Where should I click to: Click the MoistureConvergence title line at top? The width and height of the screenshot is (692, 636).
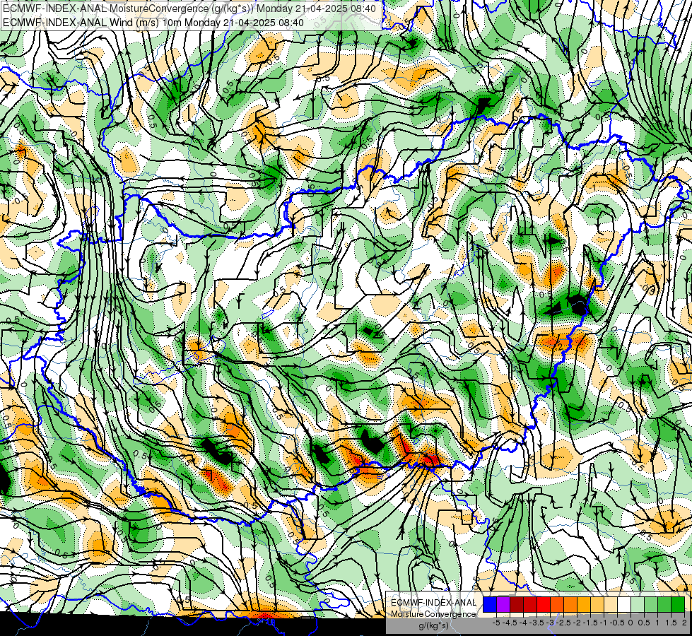189,8
